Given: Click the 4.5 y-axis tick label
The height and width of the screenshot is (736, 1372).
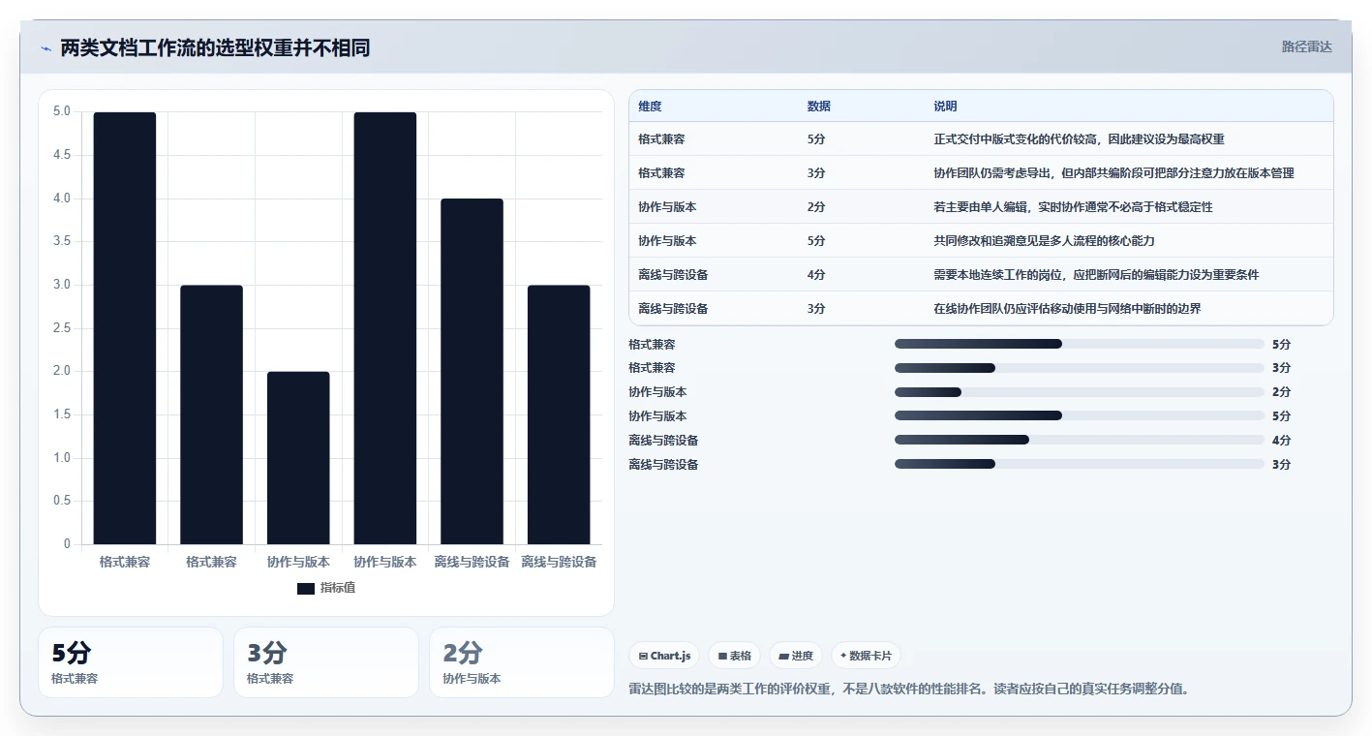Looking at the screenshot, I should (61, 155).
